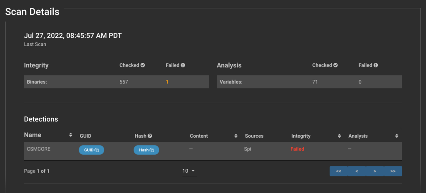Go to first page button
This screenshot has height=193, width=426.
point(339,171)
